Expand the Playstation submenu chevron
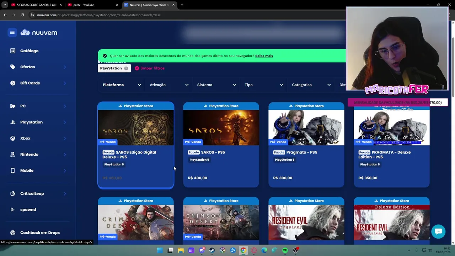 65,122
